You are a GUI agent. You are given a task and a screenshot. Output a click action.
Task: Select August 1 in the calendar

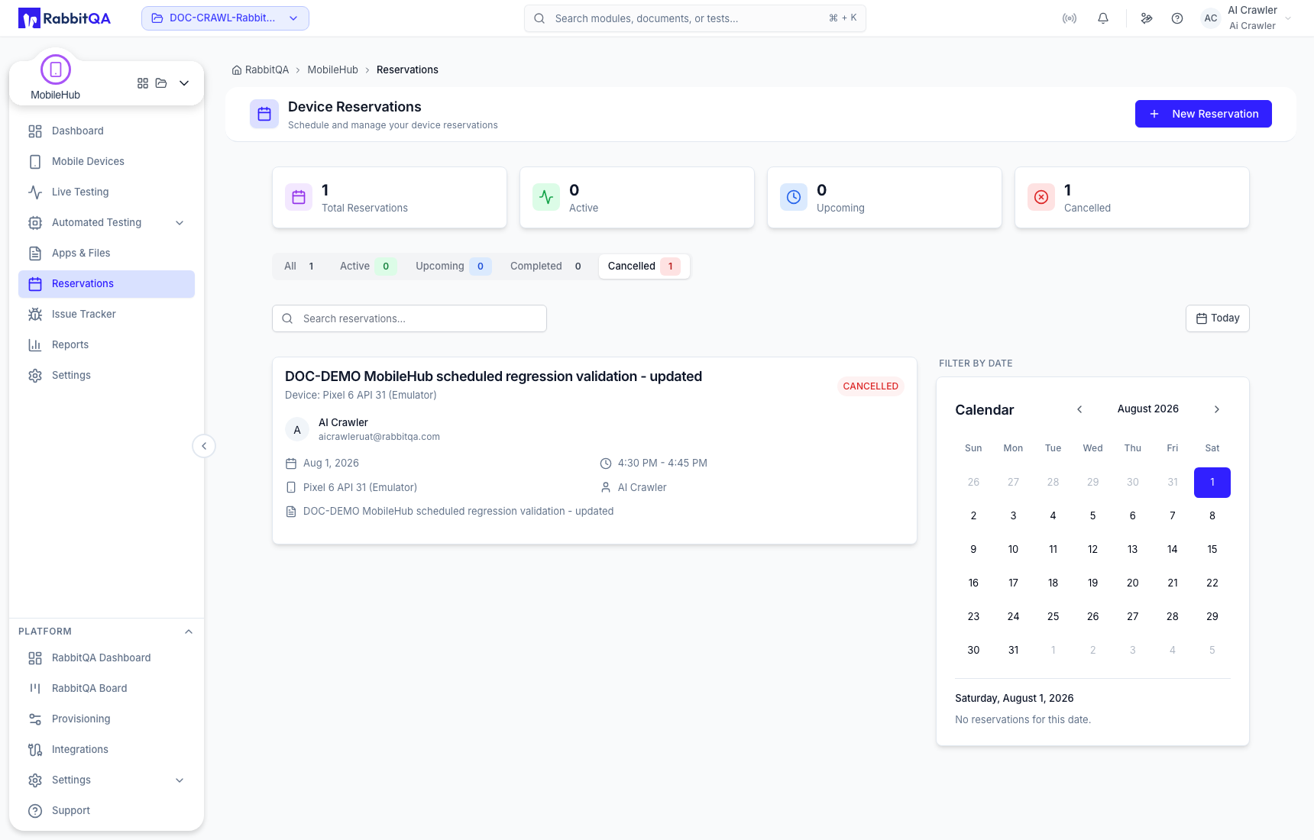tap(1212, 483)
